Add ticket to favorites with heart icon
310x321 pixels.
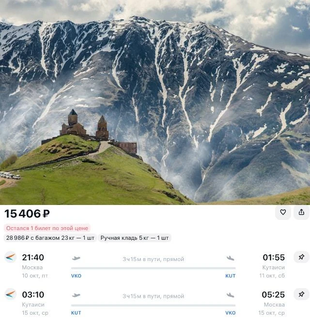(283, 212)
